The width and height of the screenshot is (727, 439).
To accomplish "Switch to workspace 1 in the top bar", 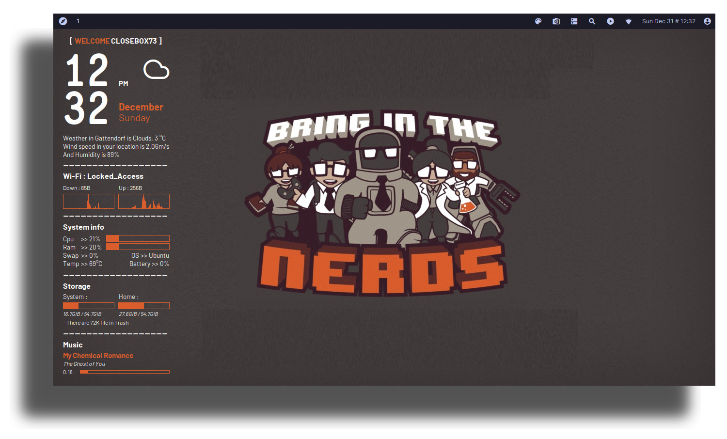I will tap(78, 21).
